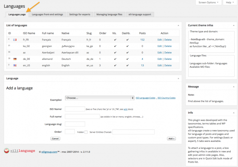
Task: Collapse the Info panel
Action: [x=234, y=113]
